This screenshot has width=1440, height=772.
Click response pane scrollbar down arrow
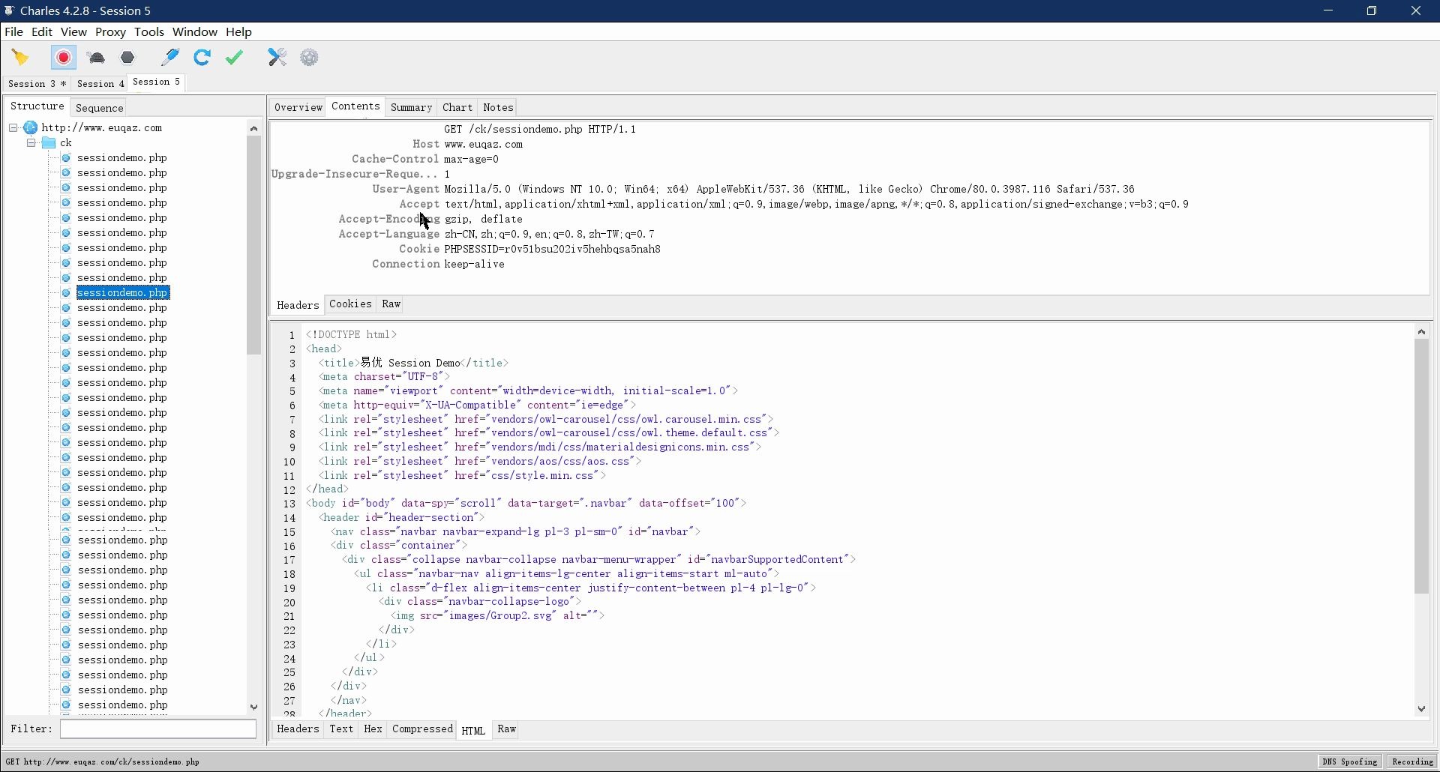(x=1421, y=709)
